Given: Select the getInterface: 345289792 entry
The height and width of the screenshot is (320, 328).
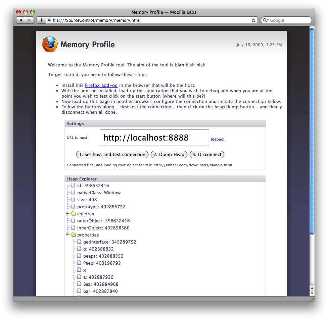Looking at the screenshot, I should 109,242.
